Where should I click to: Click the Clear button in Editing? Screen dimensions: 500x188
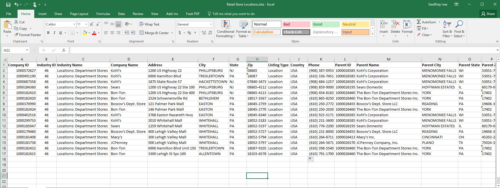pyautogui.click(x=425, y=35)
